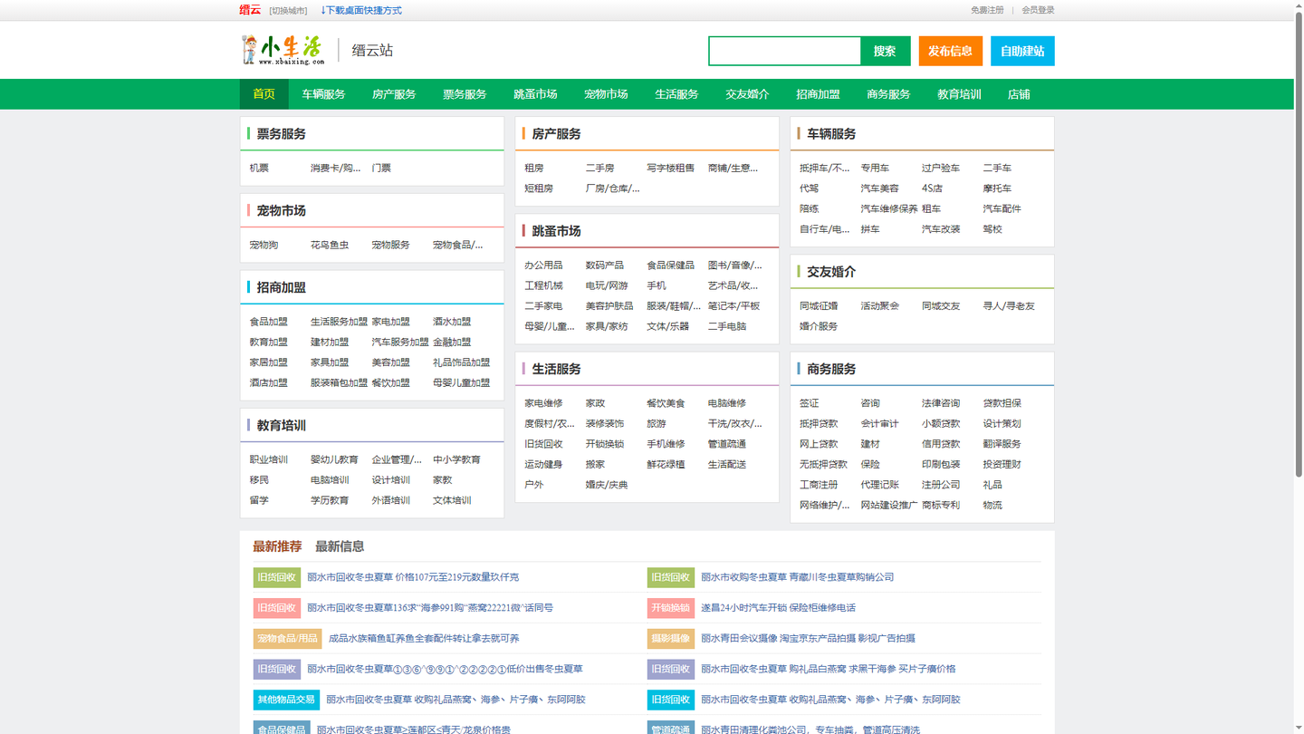
Task: Click the 门票 category link
Action: coord(381,168)
